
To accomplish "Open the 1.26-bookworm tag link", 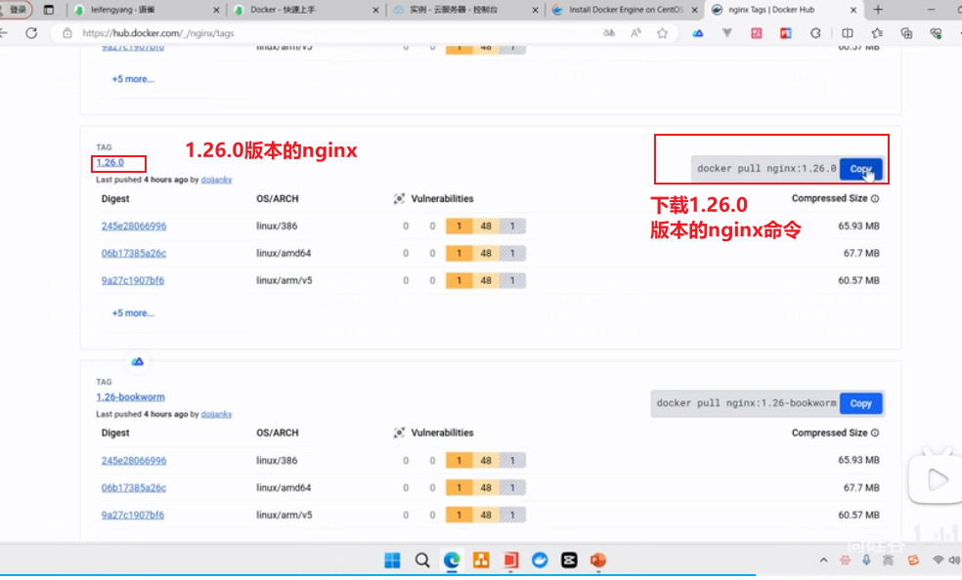I will (130, 396).
